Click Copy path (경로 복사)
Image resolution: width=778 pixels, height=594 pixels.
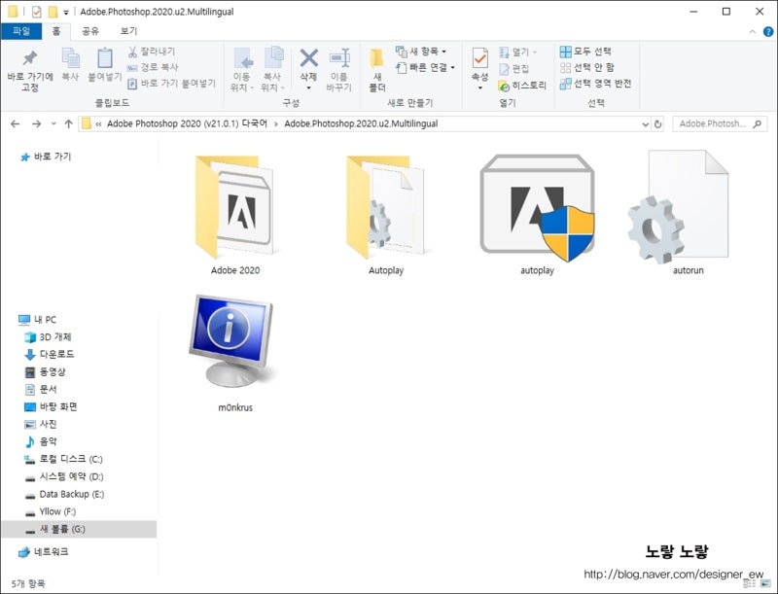click(153, 67)
